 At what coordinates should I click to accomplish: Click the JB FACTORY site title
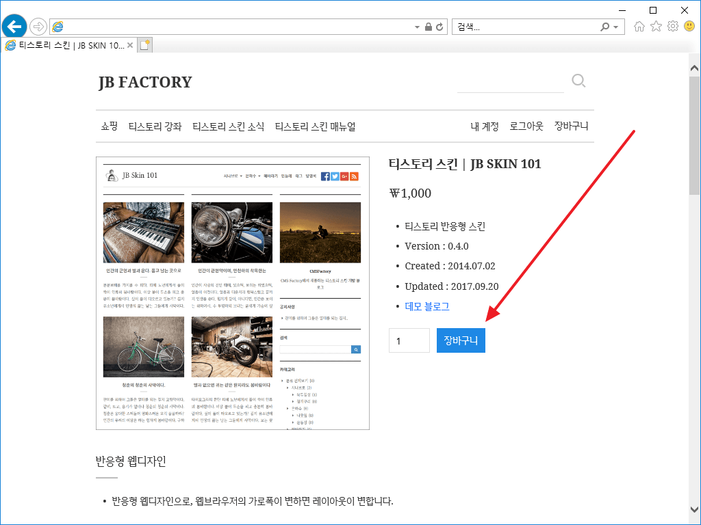point(145,82)
